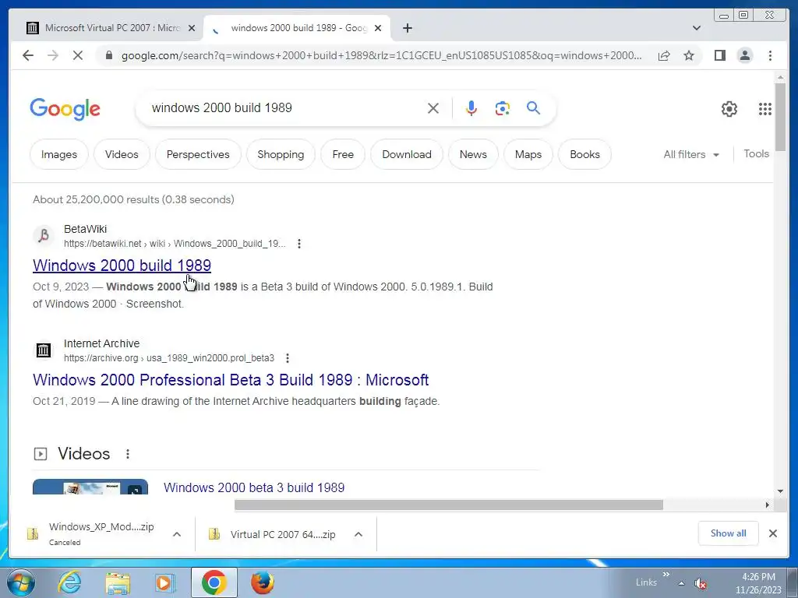Click the address bar URL
The height and width of the screenshot is (598, 798).
click(382, 55)
